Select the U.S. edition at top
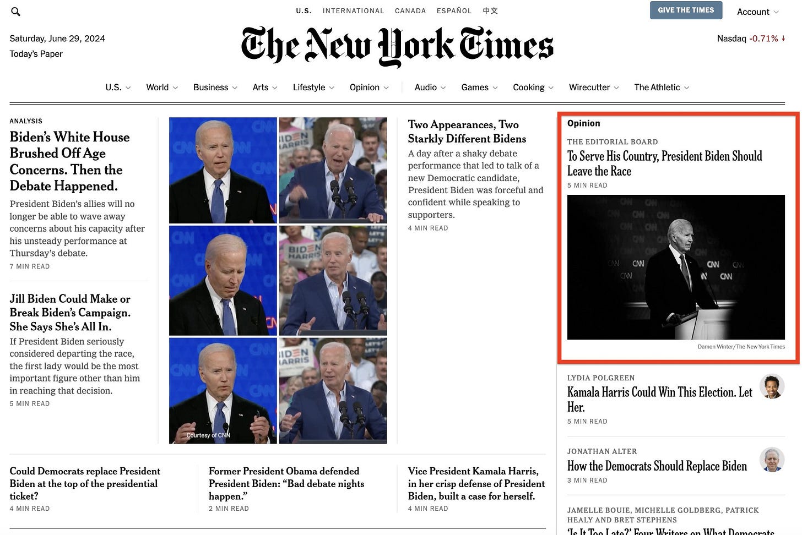Image resolution: width=802 pixels, height=535 pixels. (304, 11)
